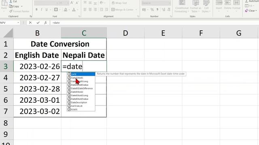Click the Borders icon
Image resolution: width=259 pixels, height=145 pixels.
pyautogui.click(x=56, y=10)
